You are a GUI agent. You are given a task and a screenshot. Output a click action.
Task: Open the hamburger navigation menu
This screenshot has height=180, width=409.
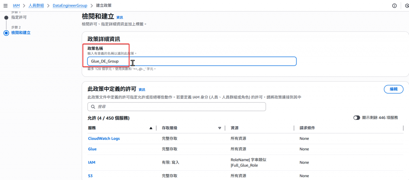(x=6, y=6)
